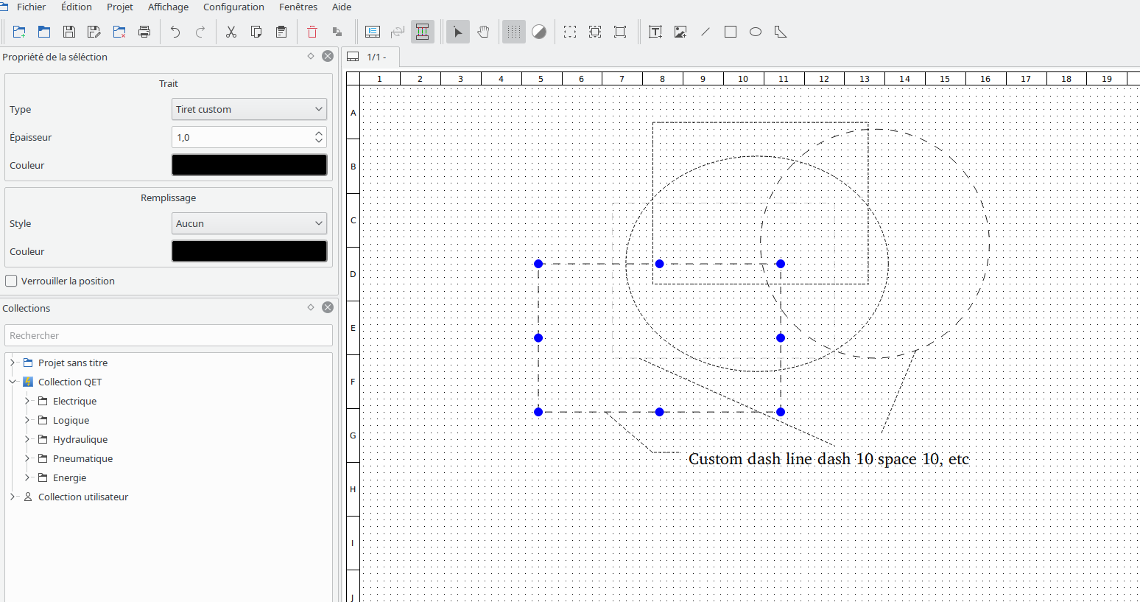Collapse the Collection QET tree node
Image resolution: width=1140 pixels, height=602 pixels.
click(x=13, y=382)
